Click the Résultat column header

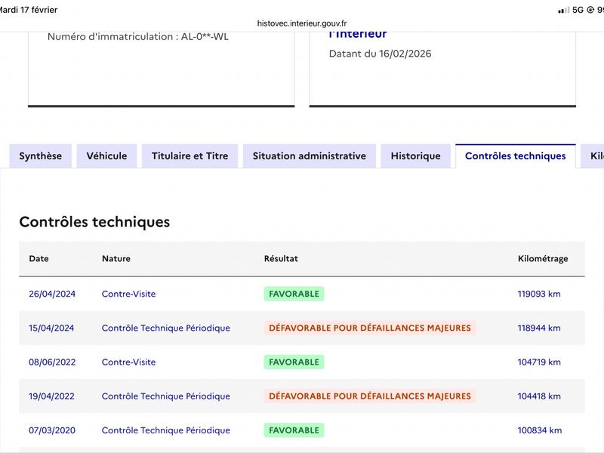pos(281,258)
